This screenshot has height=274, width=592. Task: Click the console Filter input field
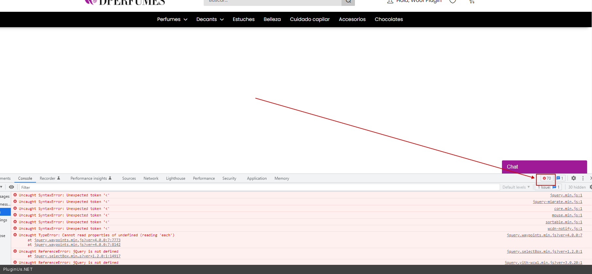pyautogui.click(x=259, y=187)
